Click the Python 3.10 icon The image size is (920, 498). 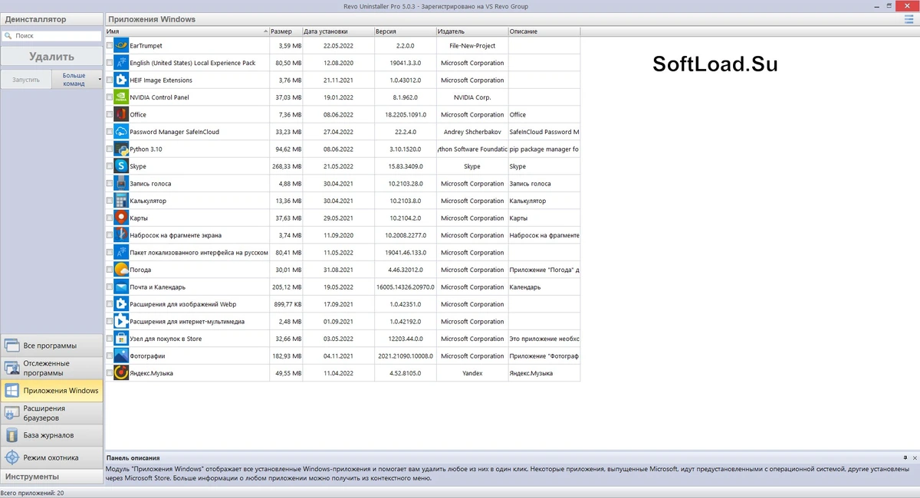pos(121,149)
